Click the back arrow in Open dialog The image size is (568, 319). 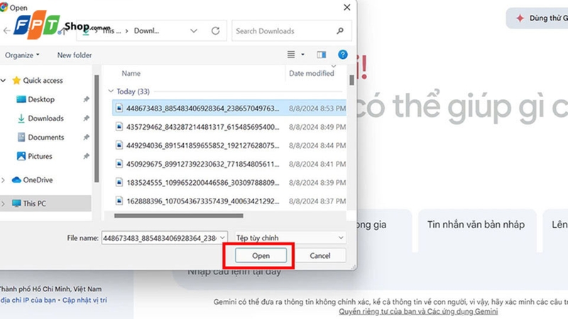pyautogui.click(x=6, y=31)
